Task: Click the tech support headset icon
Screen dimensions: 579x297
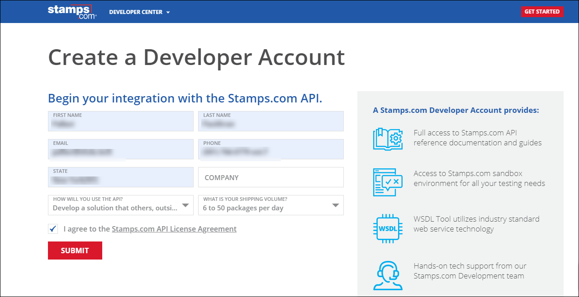Action: click(x=388, y=275)
